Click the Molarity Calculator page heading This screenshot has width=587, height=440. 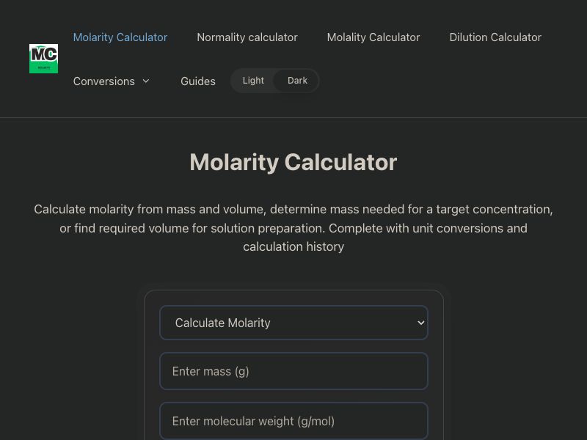(293, 162)
